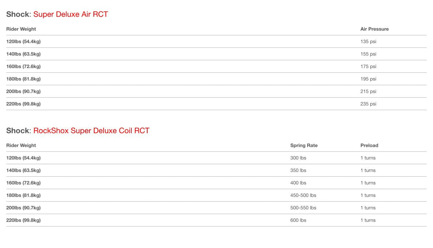Open the RockShox Super Deluxe Coil RCT link
The width and height of the screenshot is (433, 248).
(91, 131)
